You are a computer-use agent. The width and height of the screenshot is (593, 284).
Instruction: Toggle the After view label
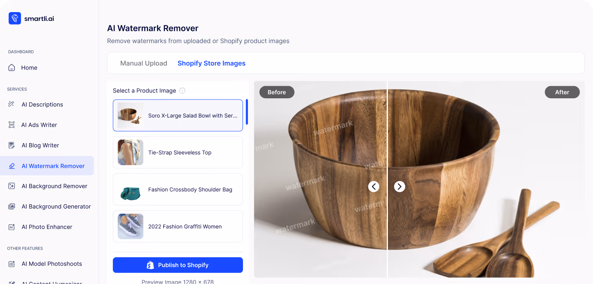point(562,92)
